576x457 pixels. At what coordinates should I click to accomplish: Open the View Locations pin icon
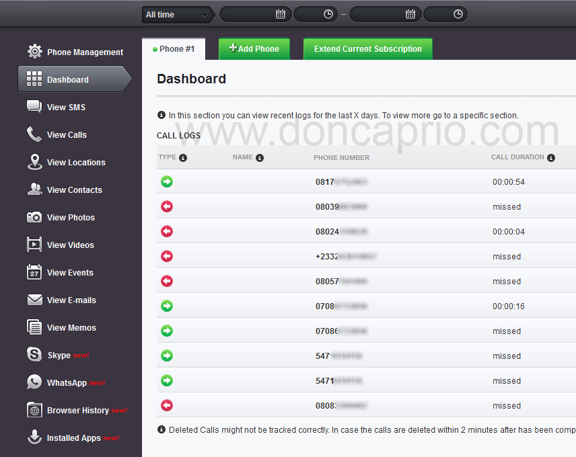pos(34,162)
